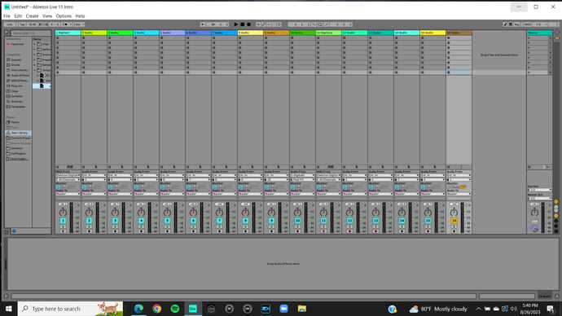Toggle the browser show/hide arrow button
562x316 pixels.
point(7,32)
